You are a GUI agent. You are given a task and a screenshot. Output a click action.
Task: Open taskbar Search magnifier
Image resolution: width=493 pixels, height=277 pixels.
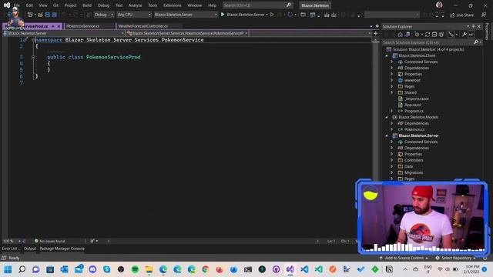[x=22, y=269]
